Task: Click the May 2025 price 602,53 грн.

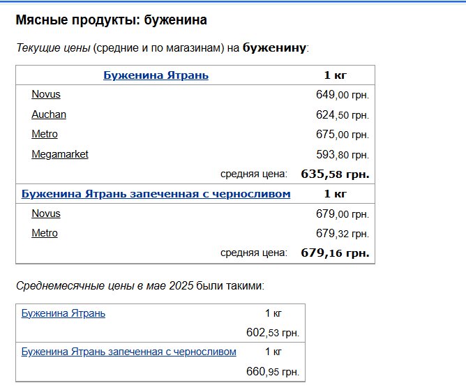Action: point(273,333)
